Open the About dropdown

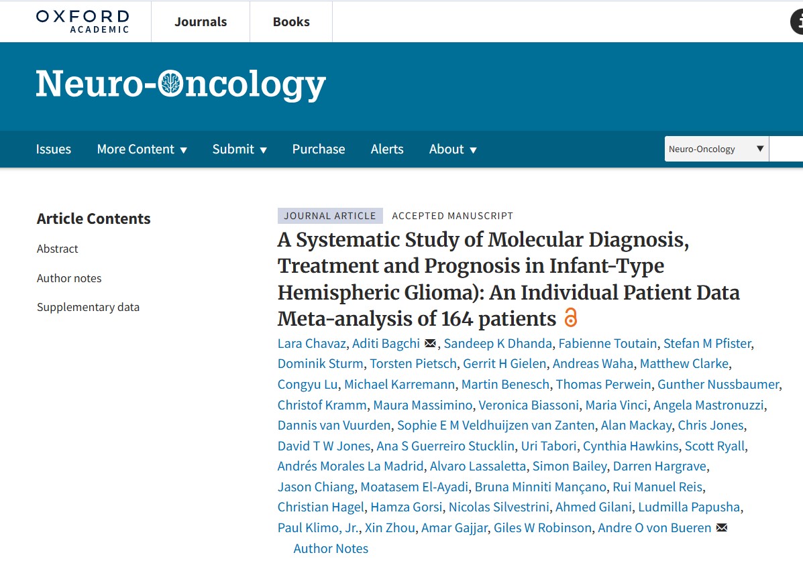[x=453, y=149]
